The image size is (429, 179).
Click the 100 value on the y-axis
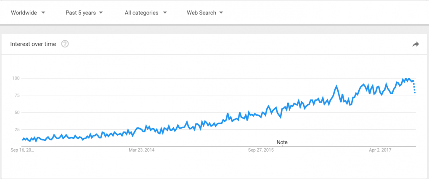click(16, 78)
